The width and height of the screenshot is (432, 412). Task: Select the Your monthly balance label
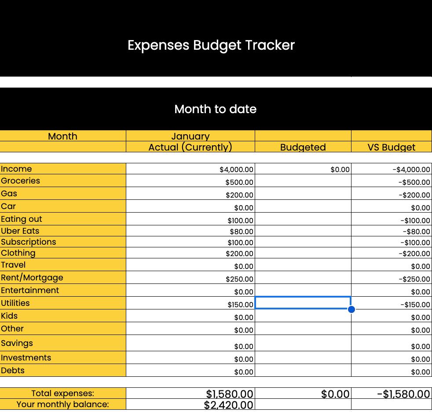pos(63,404)
